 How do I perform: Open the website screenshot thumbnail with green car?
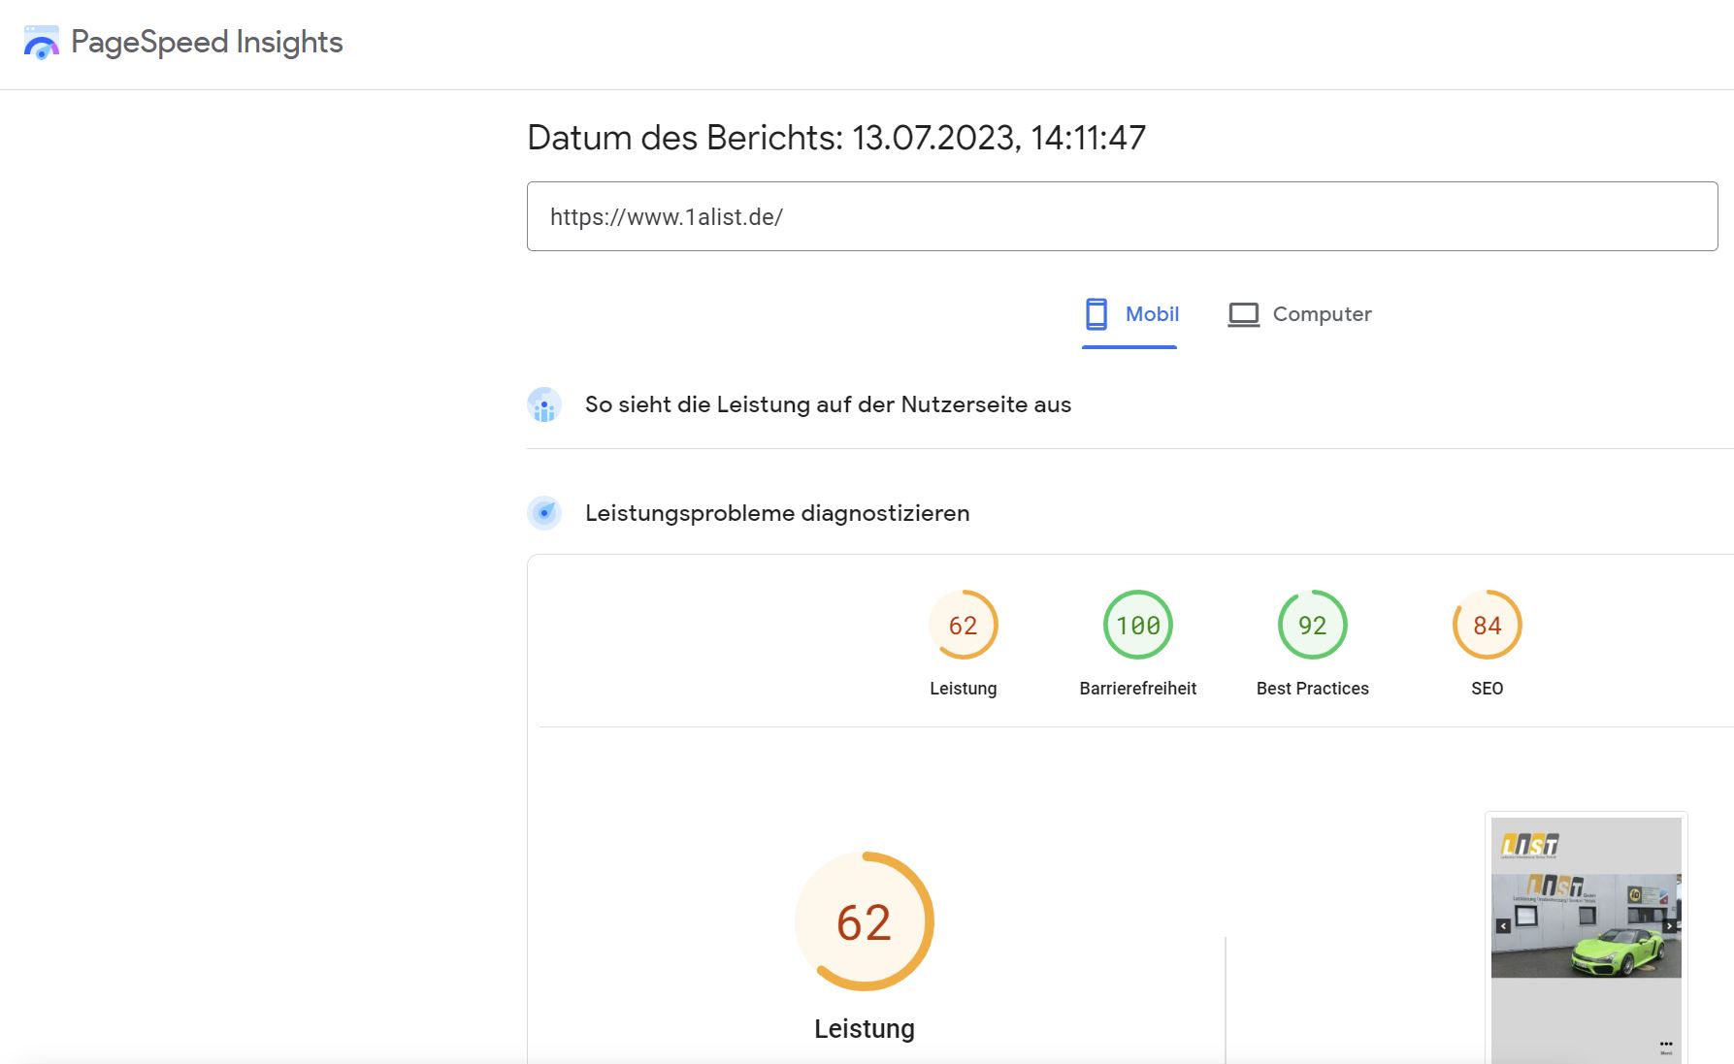(1587, 939)
